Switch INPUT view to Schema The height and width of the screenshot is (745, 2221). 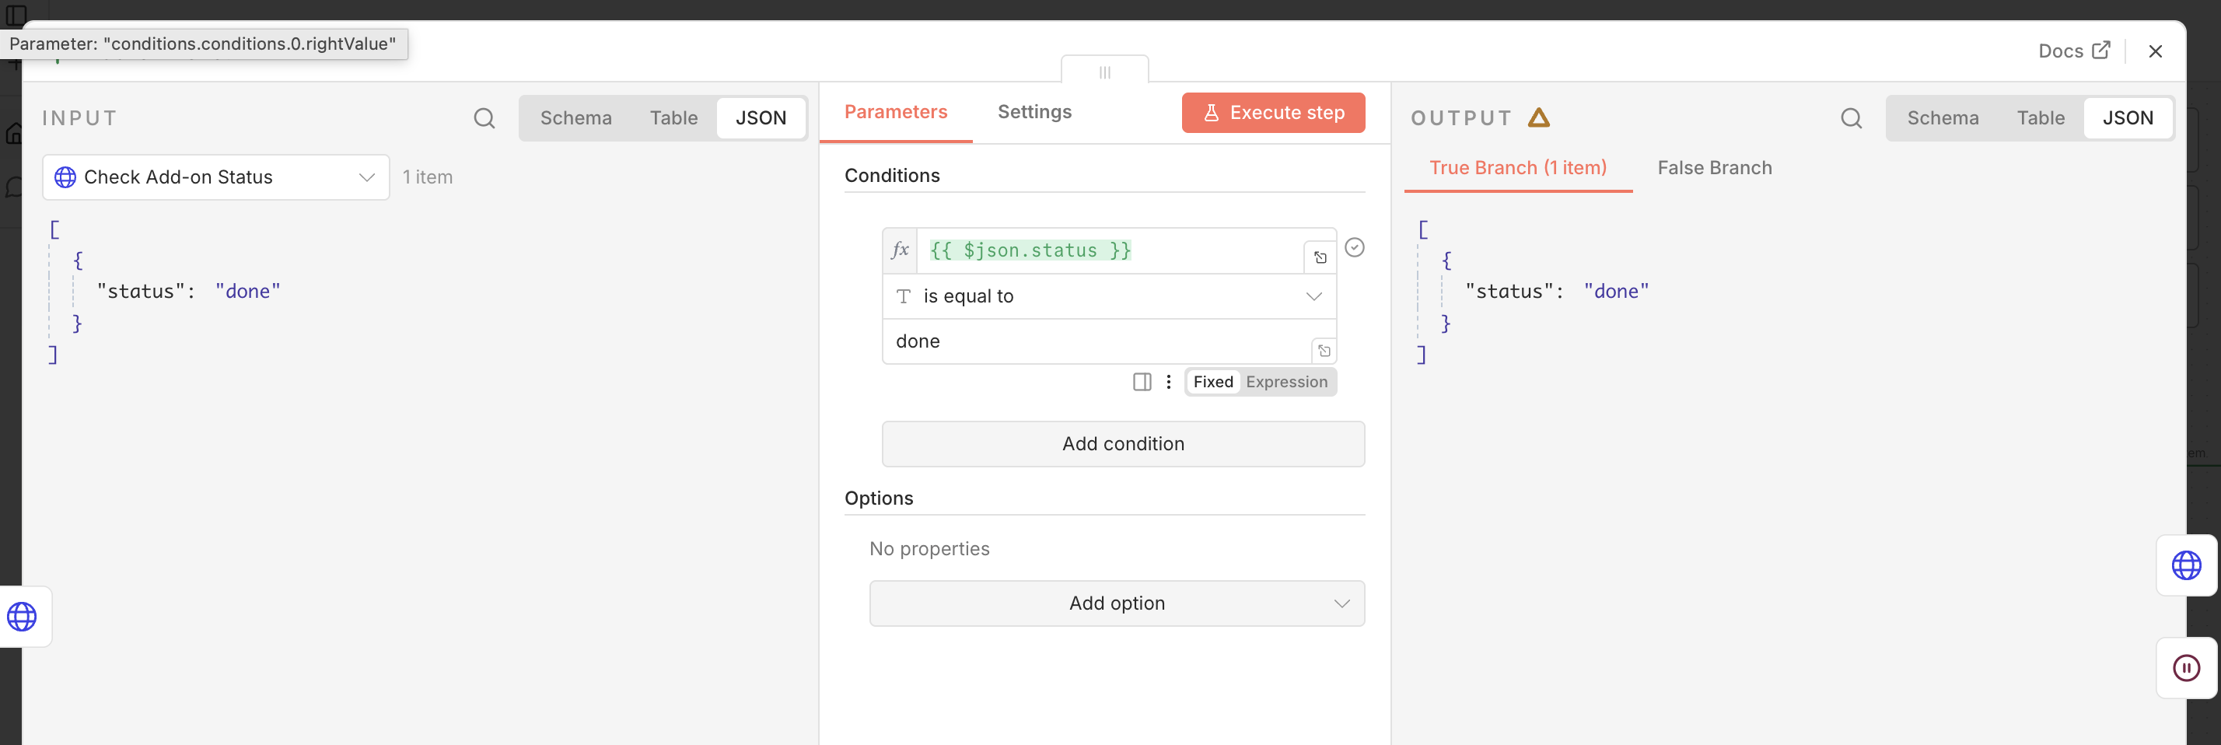point(576,118)
